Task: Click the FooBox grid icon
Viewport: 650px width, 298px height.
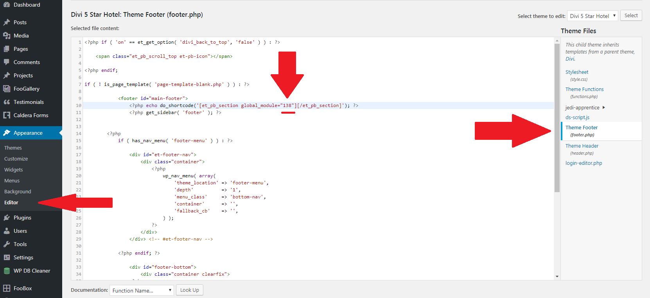Action: coord(7,288)
